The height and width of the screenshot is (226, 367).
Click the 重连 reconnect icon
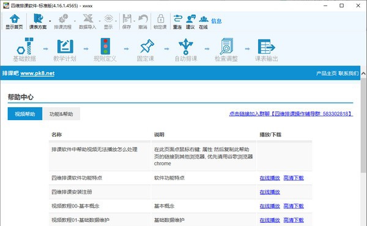coord(177,19)
